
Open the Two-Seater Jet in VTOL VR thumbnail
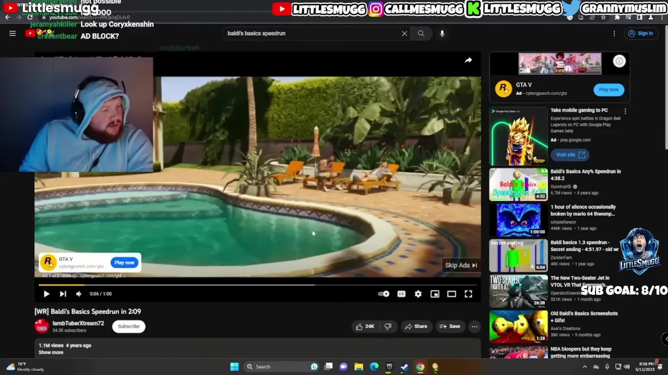pos(518,291)
